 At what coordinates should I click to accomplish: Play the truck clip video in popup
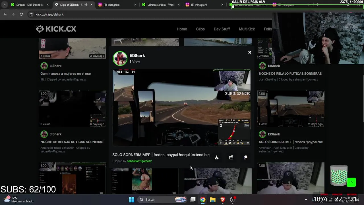pos(181,107)
